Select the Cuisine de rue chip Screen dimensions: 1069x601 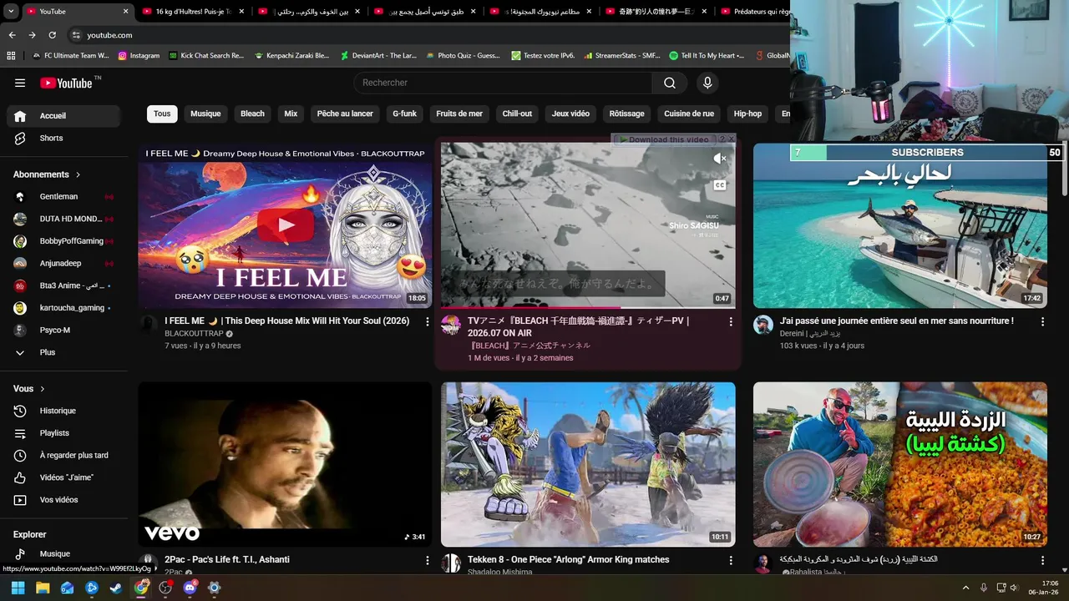pyautogui.click(x=689, y=114)
